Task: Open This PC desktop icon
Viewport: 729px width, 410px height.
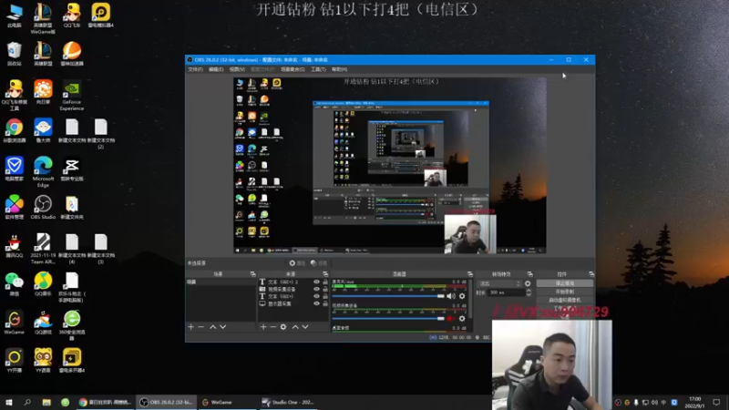Action: [14, 15]
